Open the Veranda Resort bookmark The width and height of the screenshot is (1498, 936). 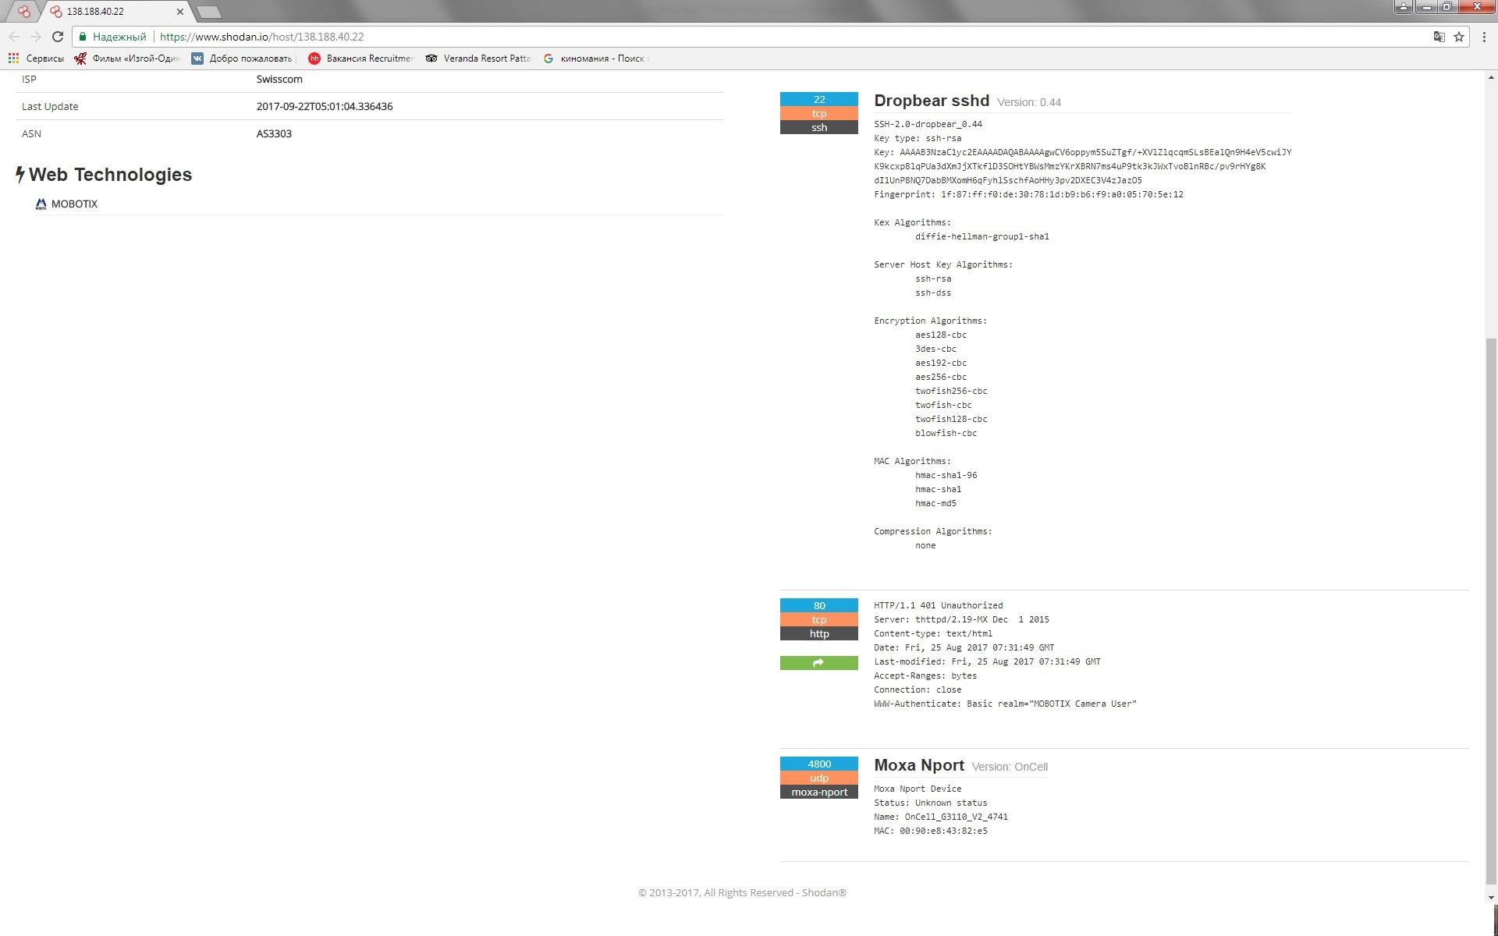(x=477, y=58)
